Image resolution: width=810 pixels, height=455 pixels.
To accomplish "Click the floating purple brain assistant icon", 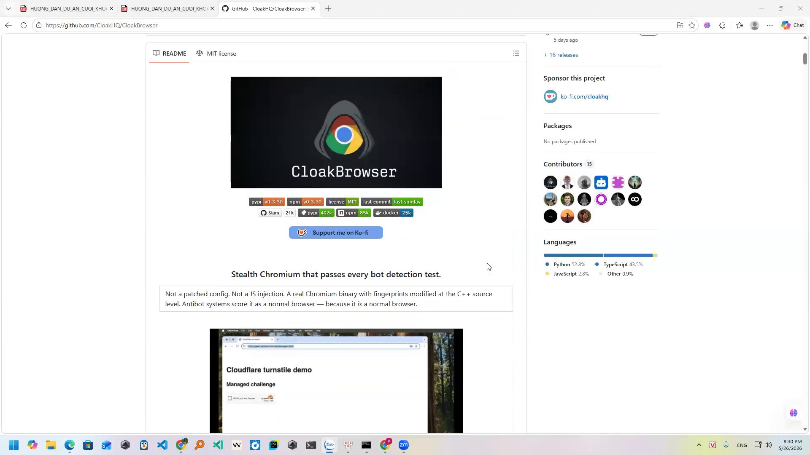I will click(794, 413).
